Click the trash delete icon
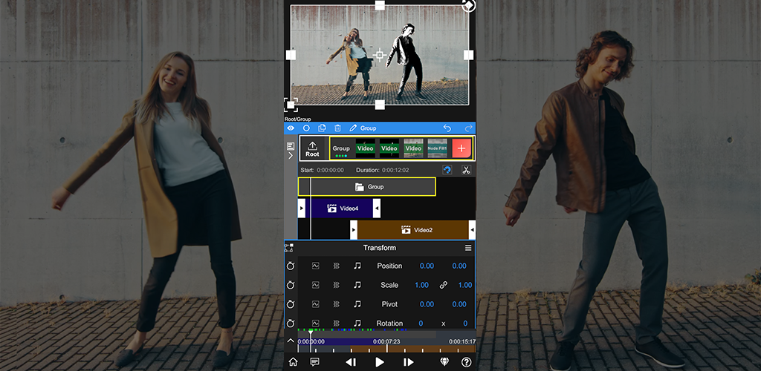 pos(337,128)
